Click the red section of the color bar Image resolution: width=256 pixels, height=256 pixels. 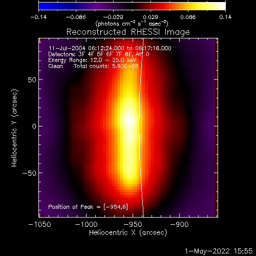(164, 6)
